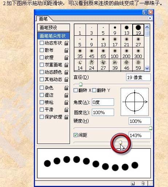
Task: Click brush list scroll down arrow
Action: pyautogui.click(x=147, y=68)
